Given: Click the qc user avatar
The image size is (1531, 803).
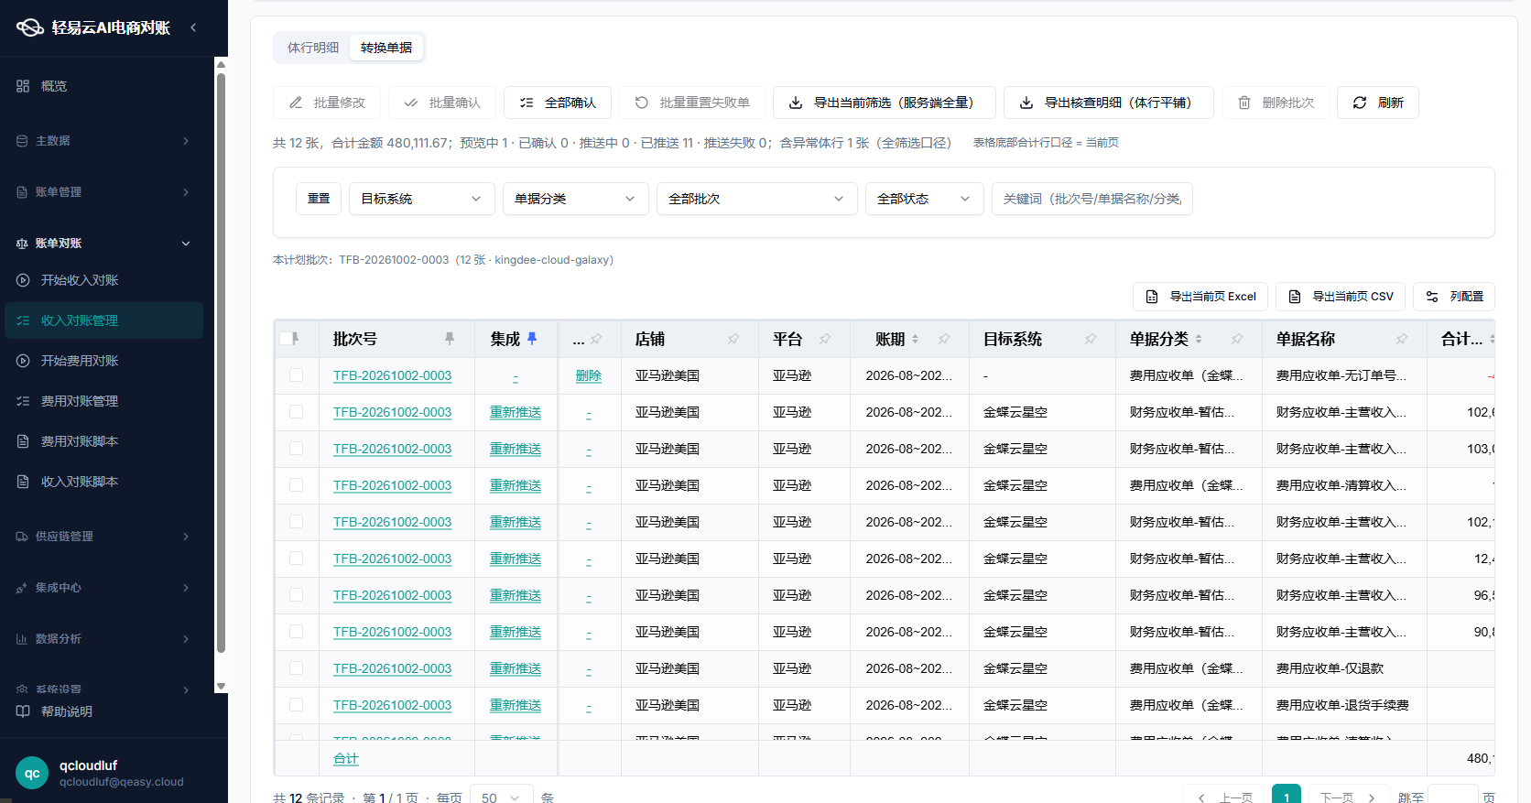Looking at the screenshot, I should [x=32, y=773].
